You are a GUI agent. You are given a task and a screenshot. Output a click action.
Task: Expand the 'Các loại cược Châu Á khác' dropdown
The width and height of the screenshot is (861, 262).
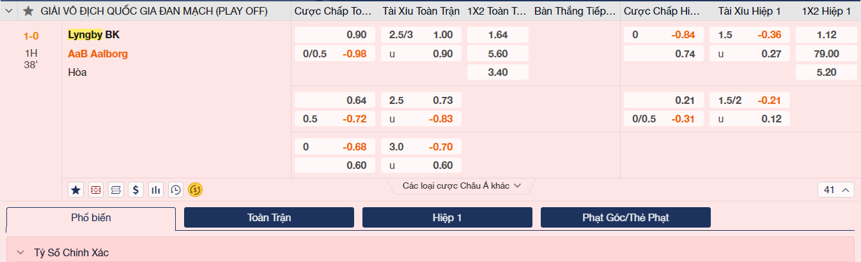click(462, 186)
